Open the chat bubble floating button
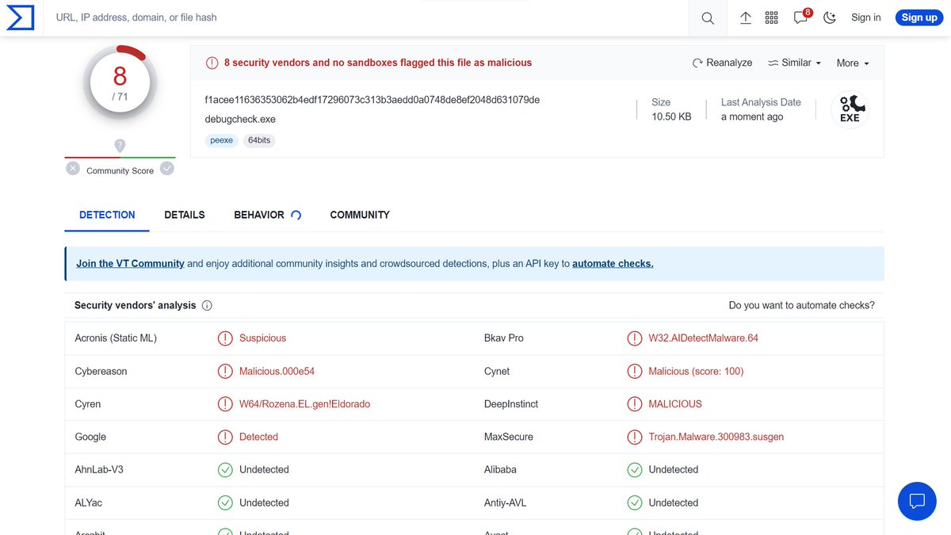This screenshot has height=535, width=951. tap(917, 501)
